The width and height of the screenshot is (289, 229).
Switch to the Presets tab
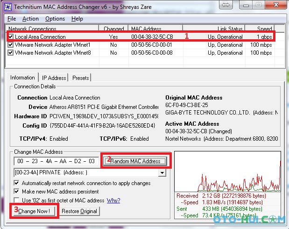(81, 78)
